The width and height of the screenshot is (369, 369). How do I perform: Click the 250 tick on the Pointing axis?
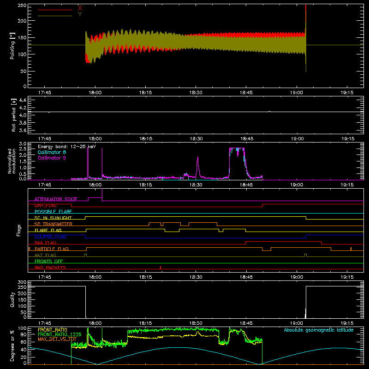22,6
